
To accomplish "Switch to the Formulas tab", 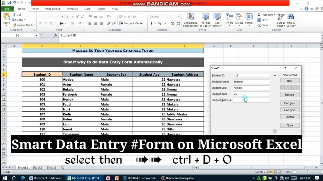I will (72, 9).
